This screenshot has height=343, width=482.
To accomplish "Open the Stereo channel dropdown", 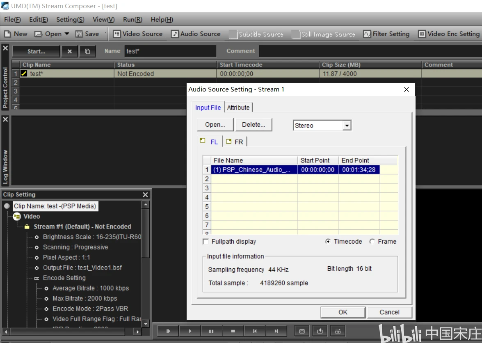I will pos(347,126).
